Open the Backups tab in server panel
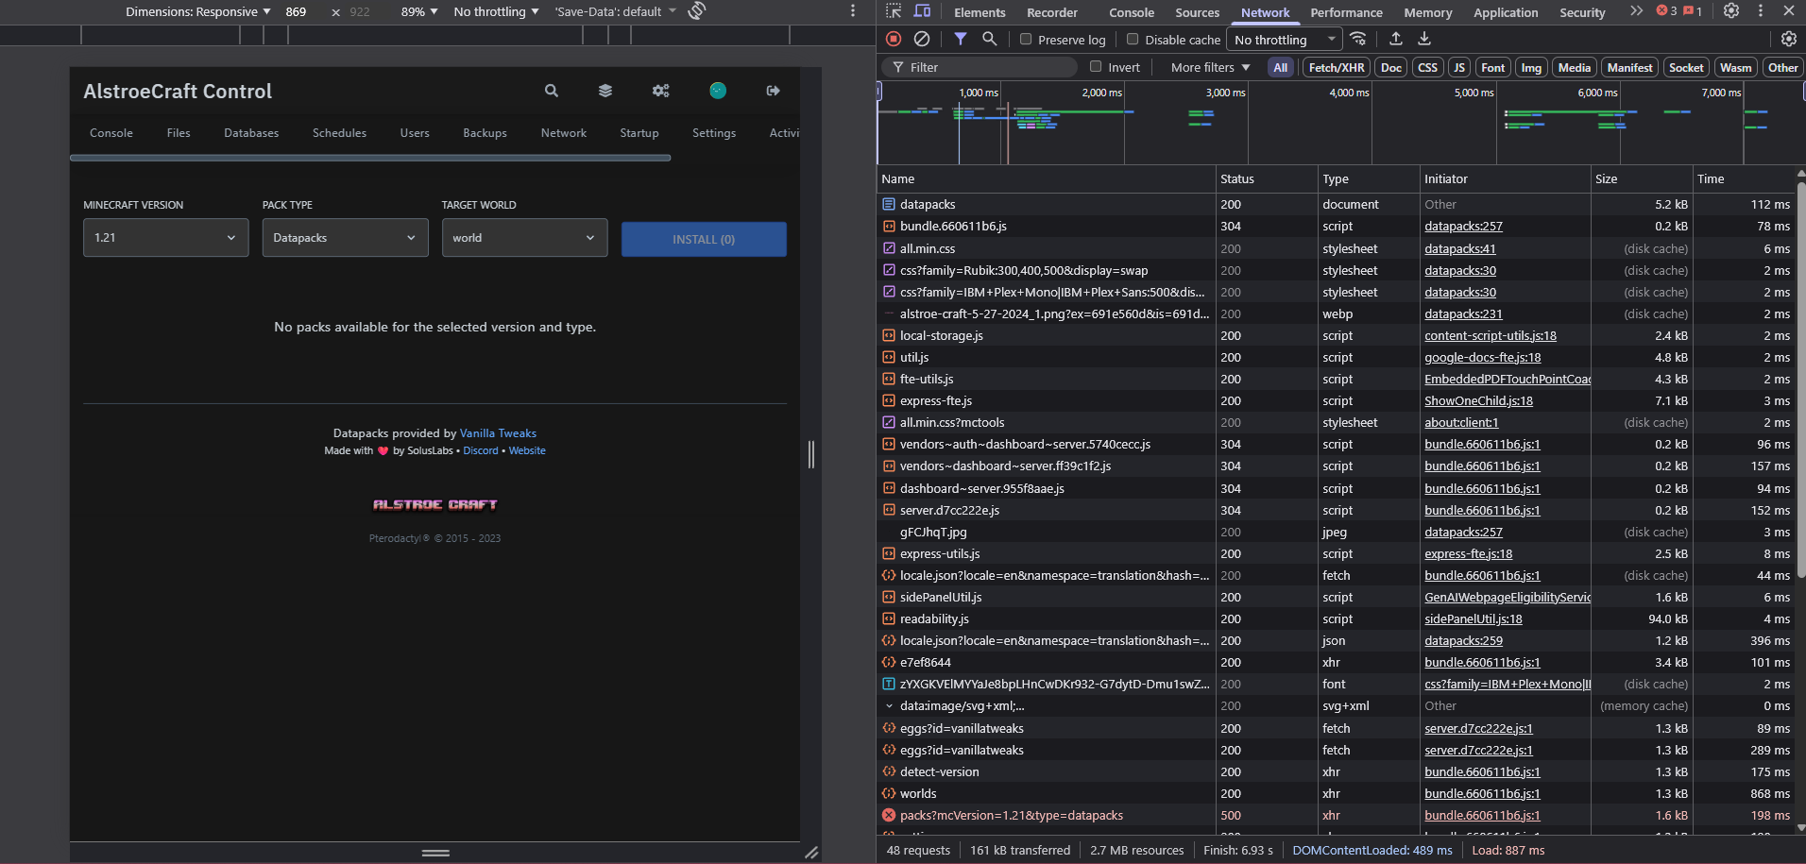Screen dimensions: 1806x864 point(485,133)
